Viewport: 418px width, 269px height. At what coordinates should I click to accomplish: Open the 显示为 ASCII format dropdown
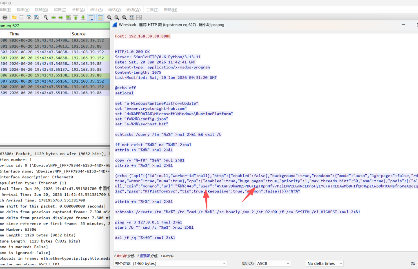tap(273, 263)
